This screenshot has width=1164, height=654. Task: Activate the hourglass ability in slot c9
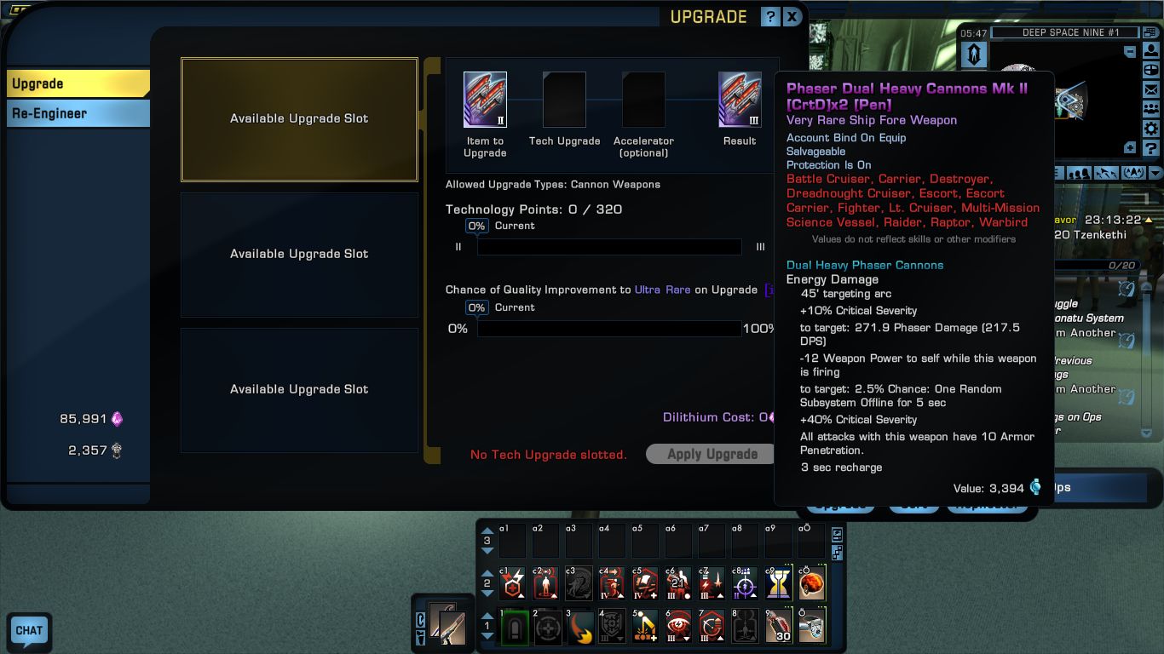[778, 584]
